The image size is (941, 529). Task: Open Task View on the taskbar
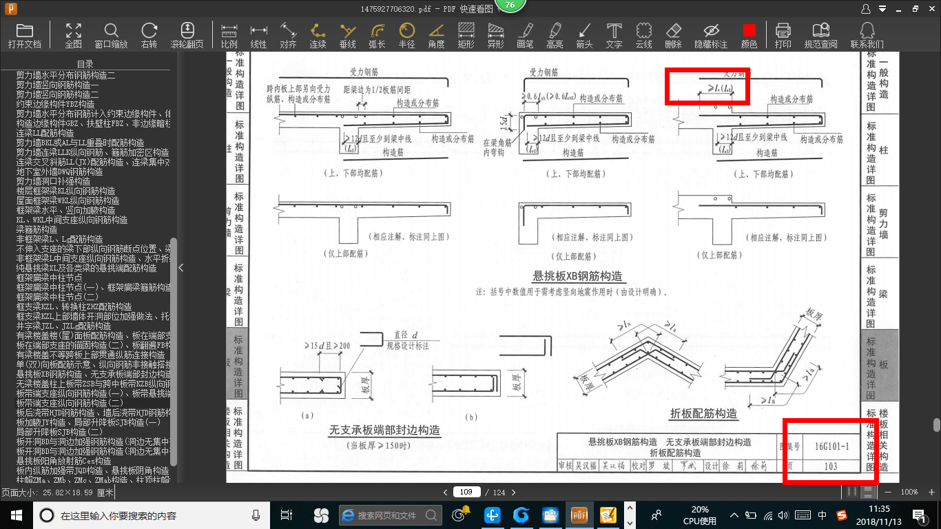click(x=287, y=515)
